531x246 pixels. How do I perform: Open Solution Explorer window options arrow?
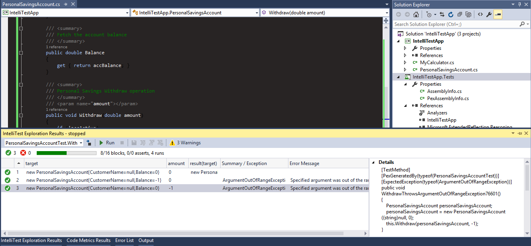[513, 4]
